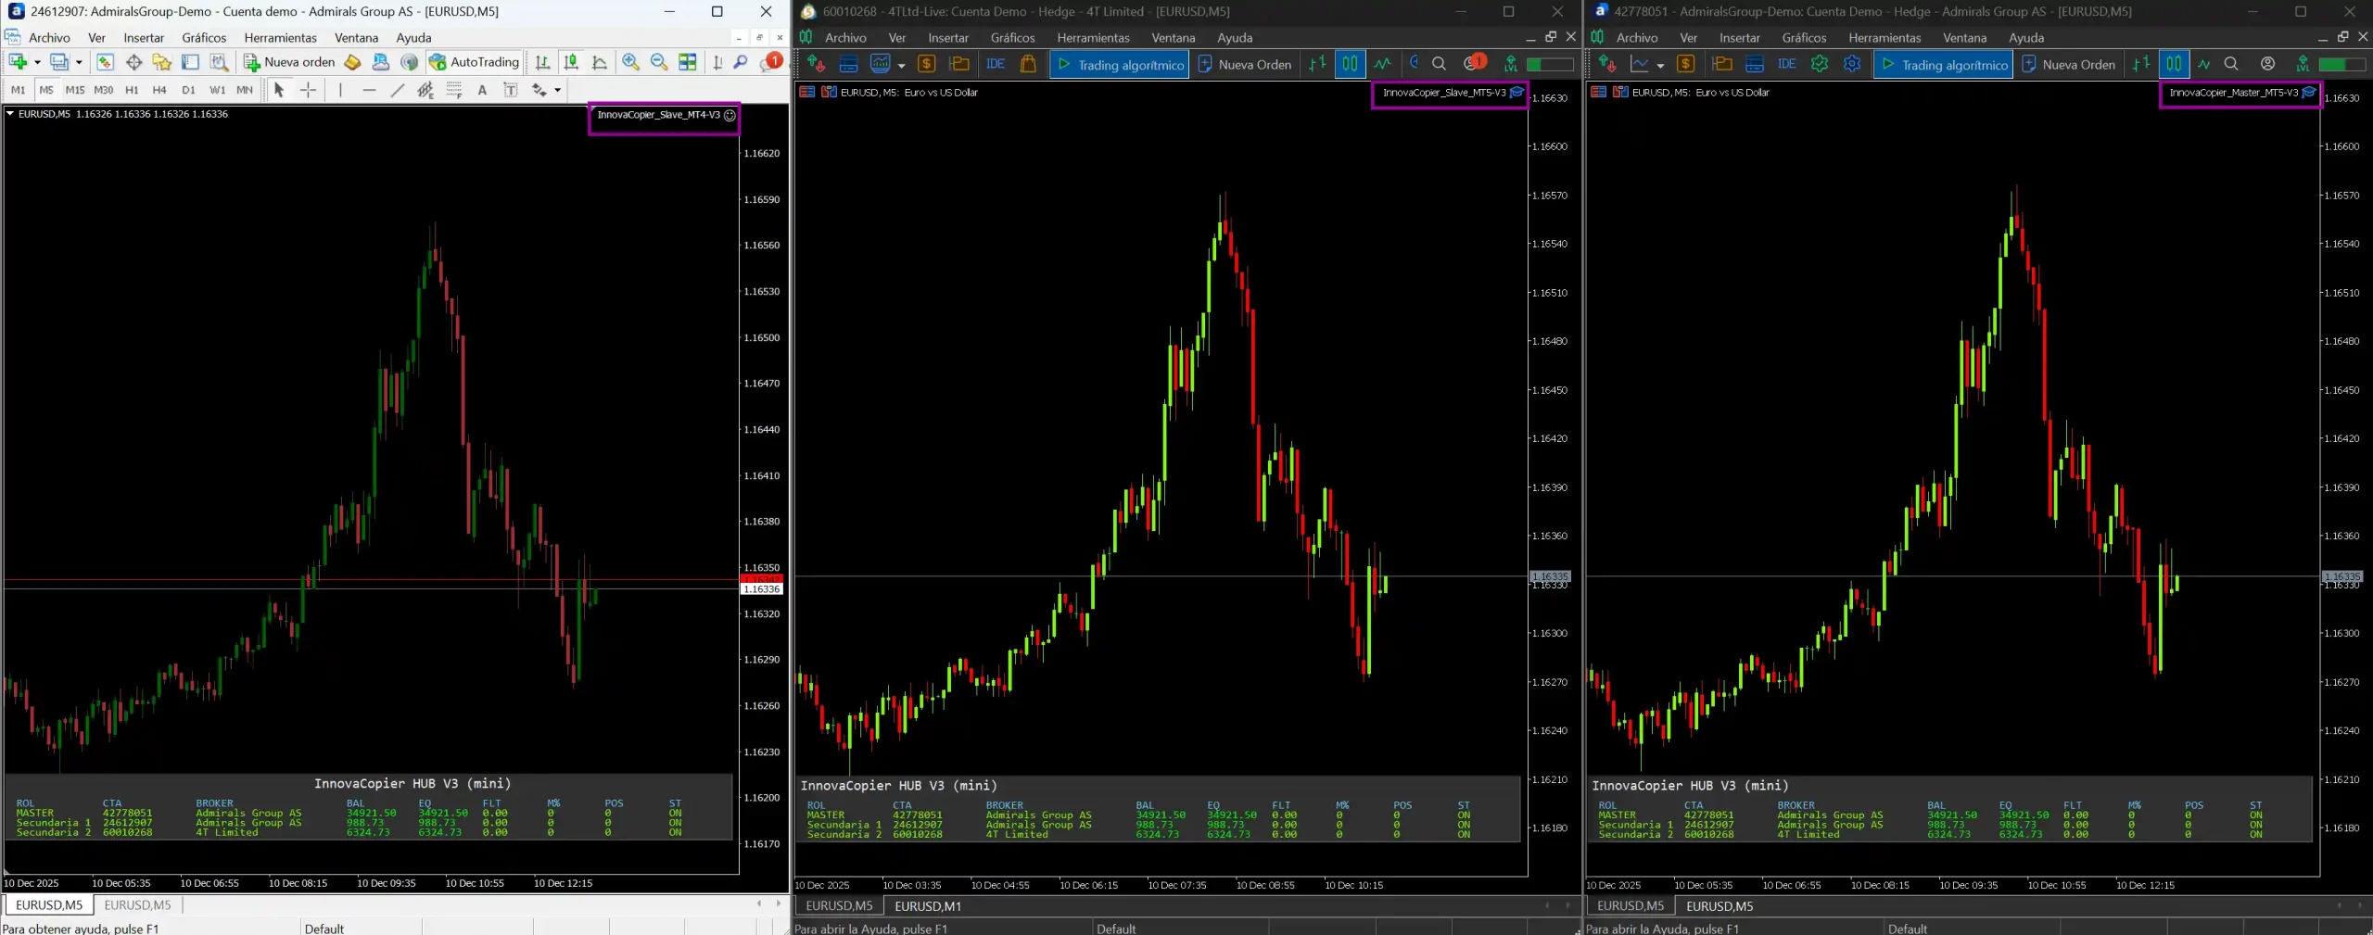Click the zoom-in magnifier icon in MT4
This screenshot has width=2373, height=935.
[630, 62]
